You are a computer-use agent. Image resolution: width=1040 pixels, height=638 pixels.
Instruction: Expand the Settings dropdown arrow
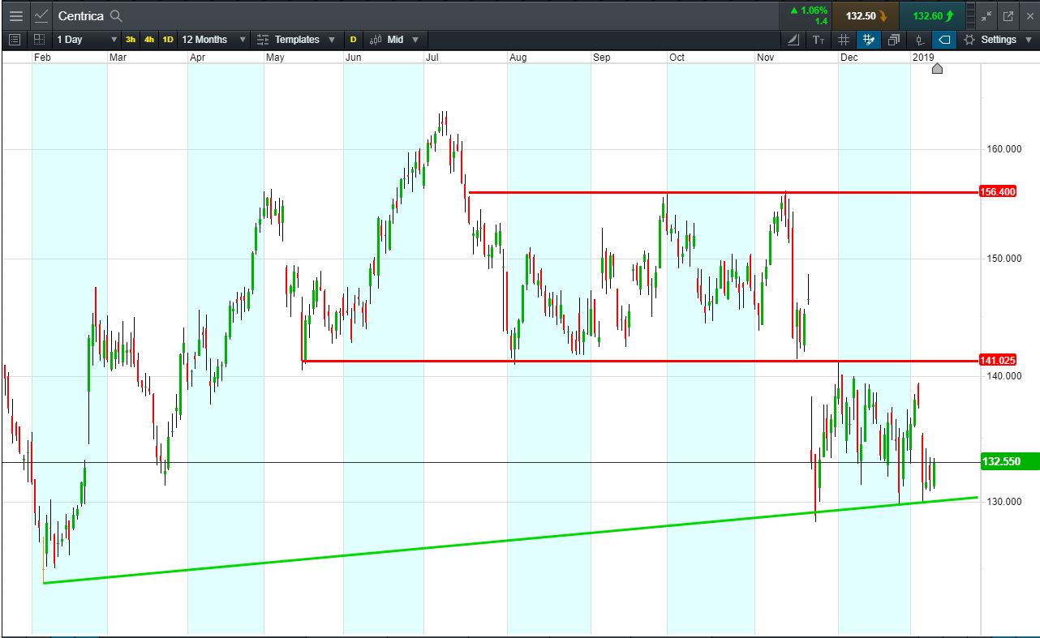1027,40
